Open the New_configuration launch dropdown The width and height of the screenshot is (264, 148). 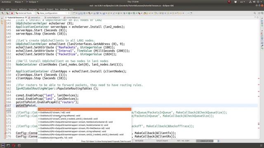pos(52,13)
